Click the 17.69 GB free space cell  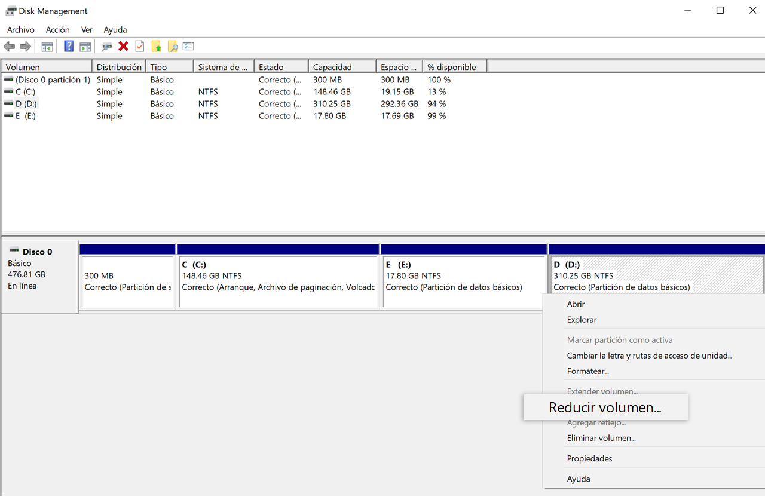click(x=397, y=115)
